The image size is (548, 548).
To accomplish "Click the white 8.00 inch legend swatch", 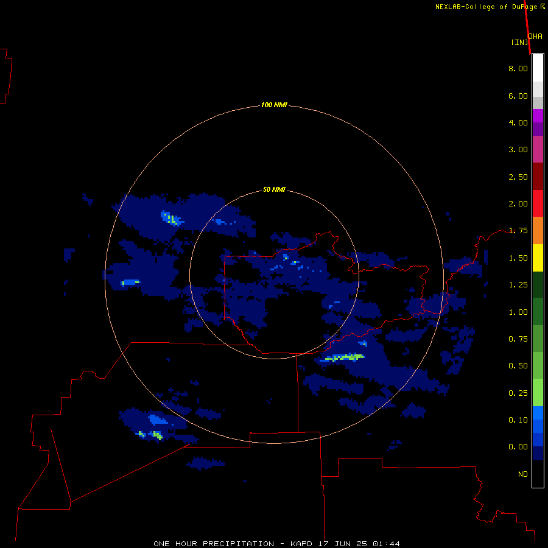I will (538, 68).
